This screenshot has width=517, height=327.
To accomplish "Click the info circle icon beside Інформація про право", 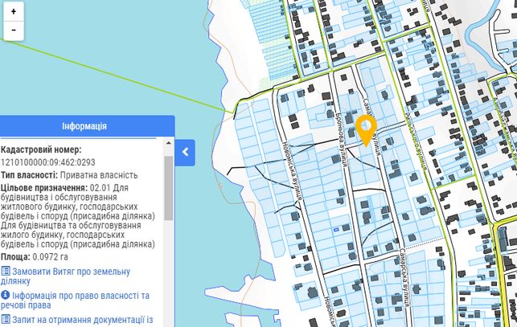I will [6, 295].
